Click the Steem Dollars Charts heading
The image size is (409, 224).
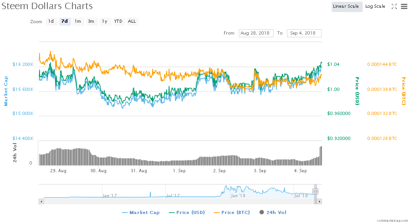click(x=47, y=6)
